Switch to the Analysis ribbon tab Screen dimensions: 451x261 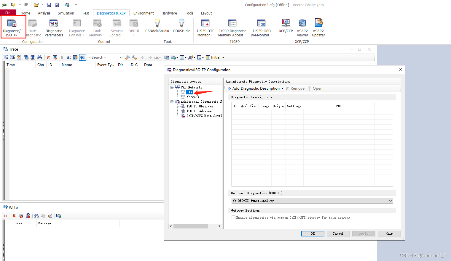coord(44,13)
